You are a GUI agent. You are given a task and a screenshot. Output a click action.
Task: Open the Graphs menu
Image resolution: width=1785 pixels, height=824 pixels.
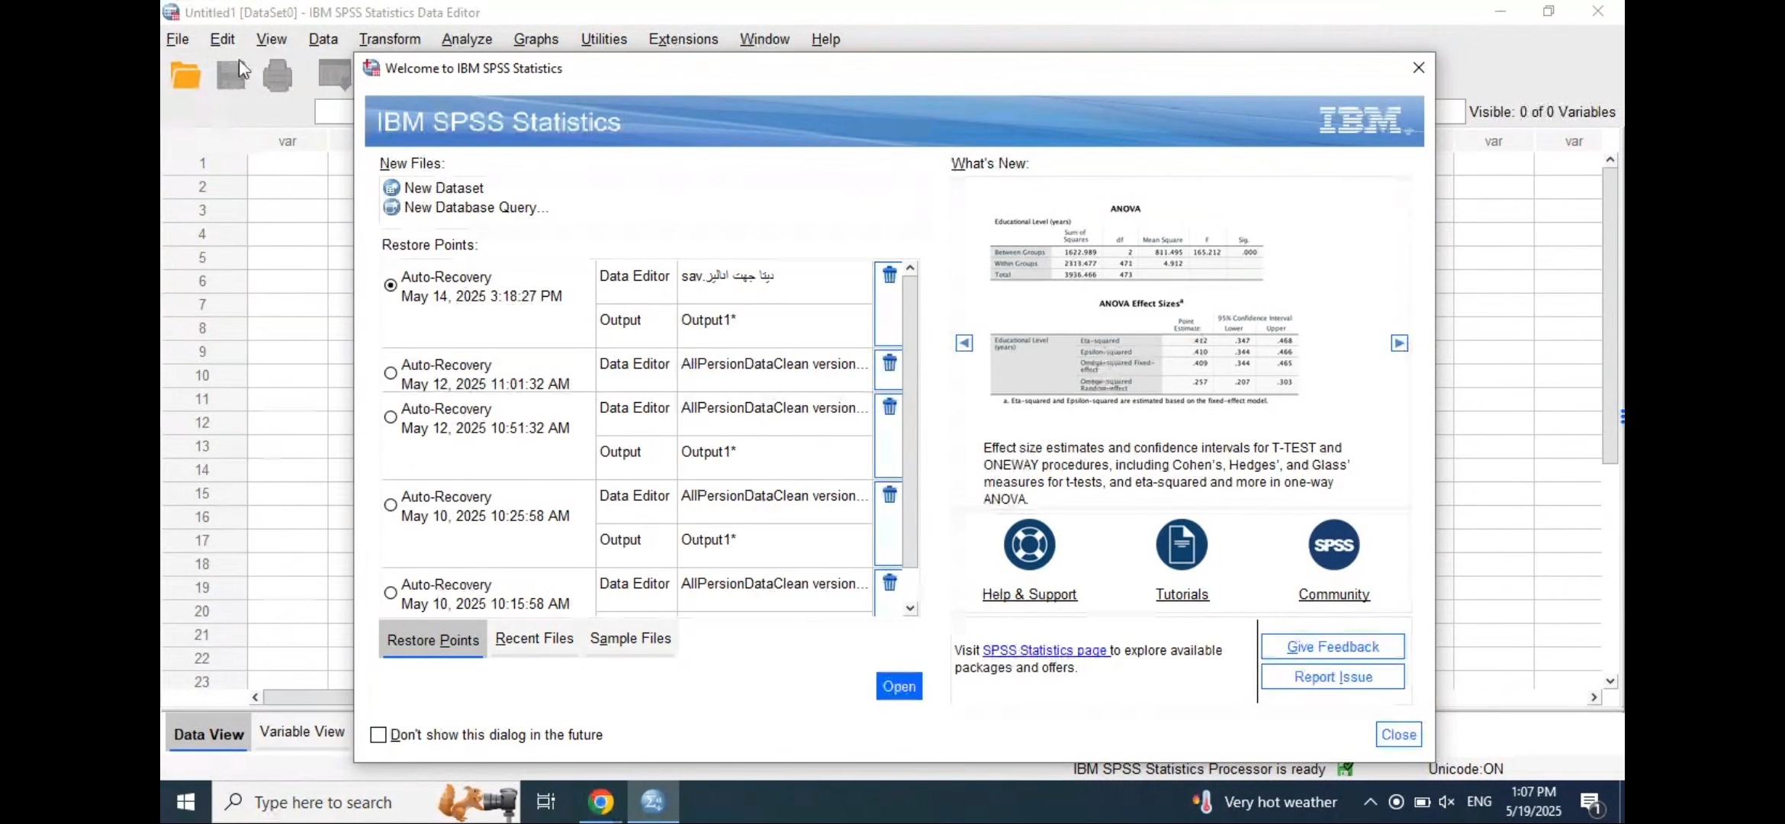coord(536,39)
